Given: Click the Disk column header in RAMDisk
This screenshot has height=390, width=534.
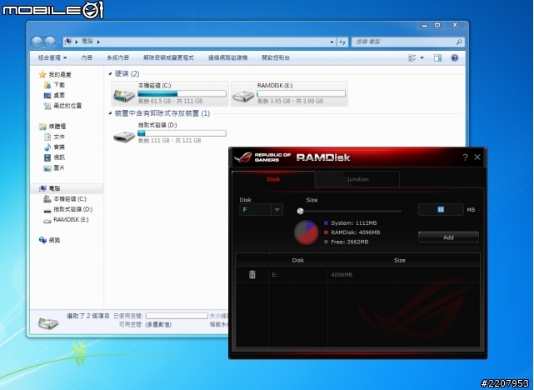Looking at the screenshot, I should [298, 260].
